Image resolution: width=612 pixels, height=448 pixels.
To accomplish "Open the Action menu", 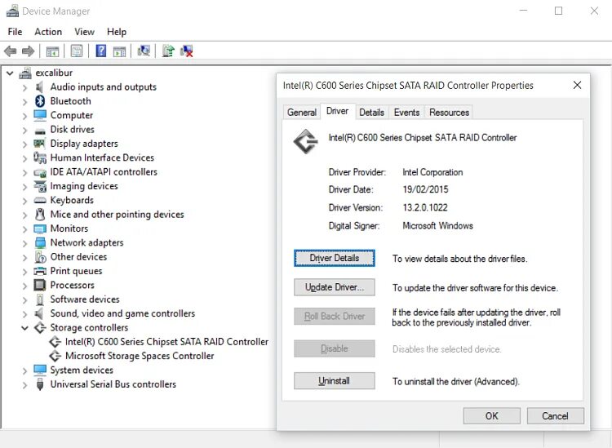I will click(48, 32).
